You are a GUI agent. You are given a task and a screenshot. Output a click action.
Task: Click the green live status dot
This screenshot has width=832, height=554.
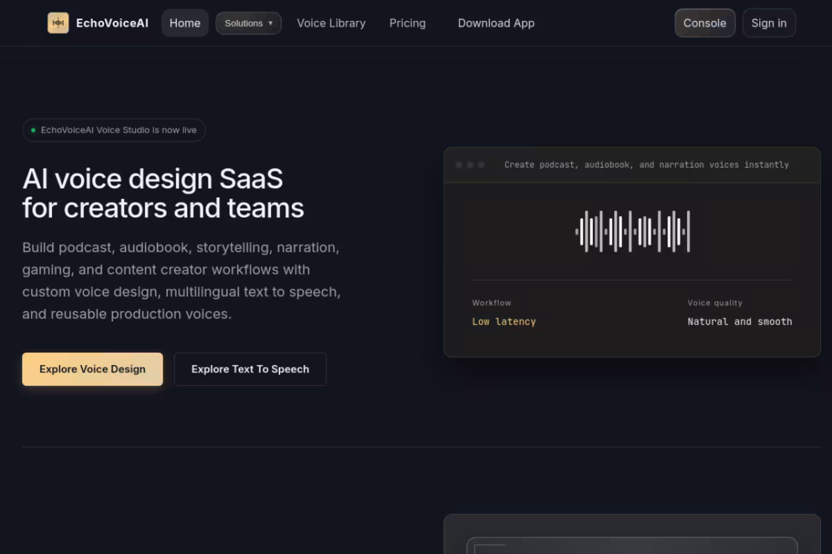click(33, 130)
